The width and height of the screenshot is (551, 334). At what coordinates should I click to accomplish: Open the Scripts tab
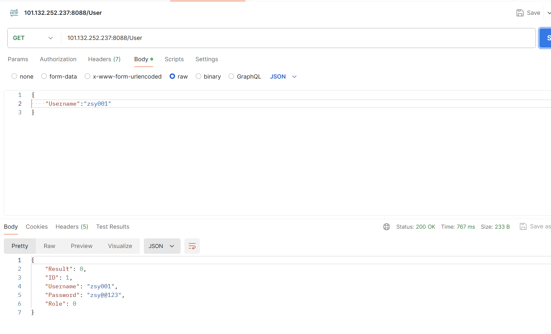pos(174,59)
